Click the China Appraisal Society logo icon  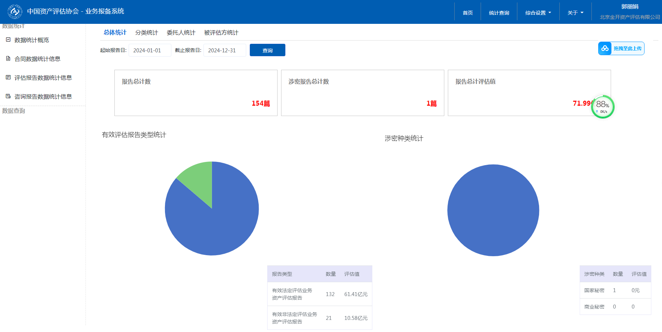pos(15,12)
